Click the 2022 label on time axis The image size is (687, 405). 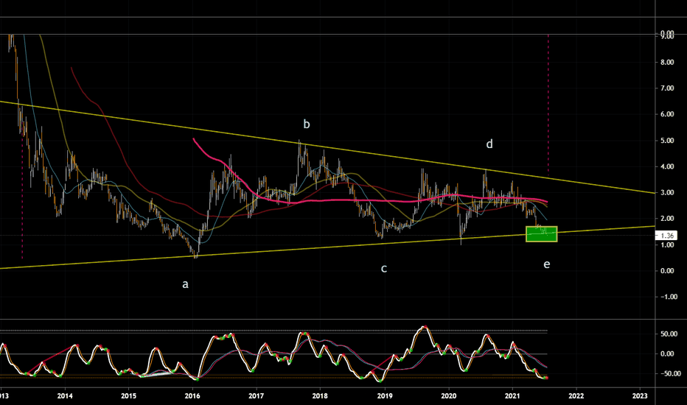576,396
